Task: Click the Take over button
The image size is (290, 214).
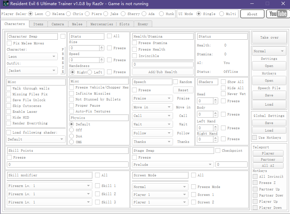Action: [x=269, y=38]
